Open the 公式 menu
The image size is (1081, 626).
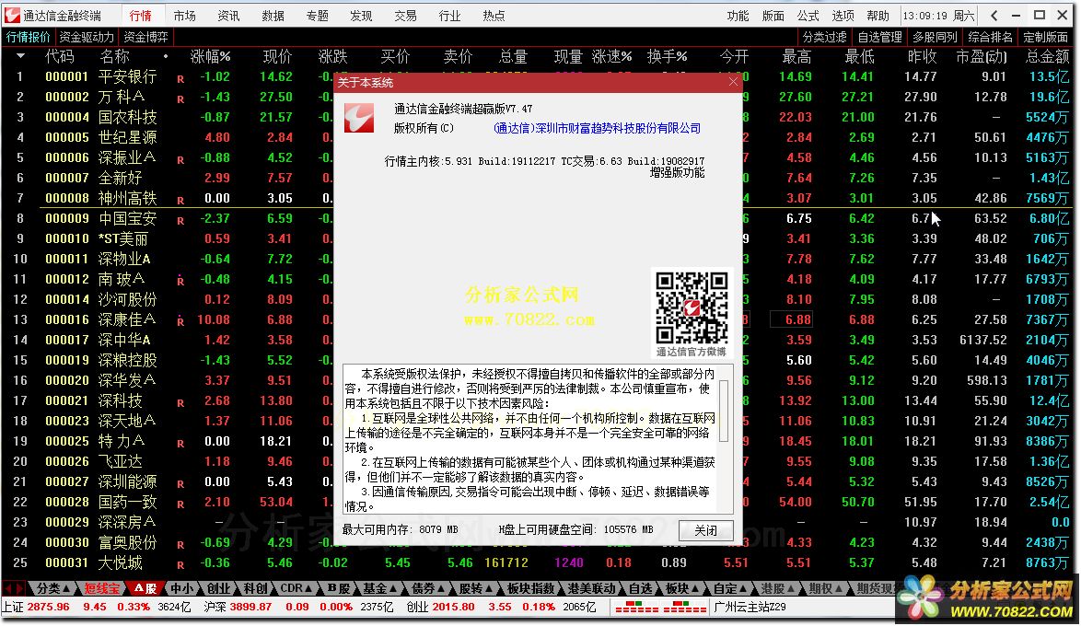coord(808,15)
